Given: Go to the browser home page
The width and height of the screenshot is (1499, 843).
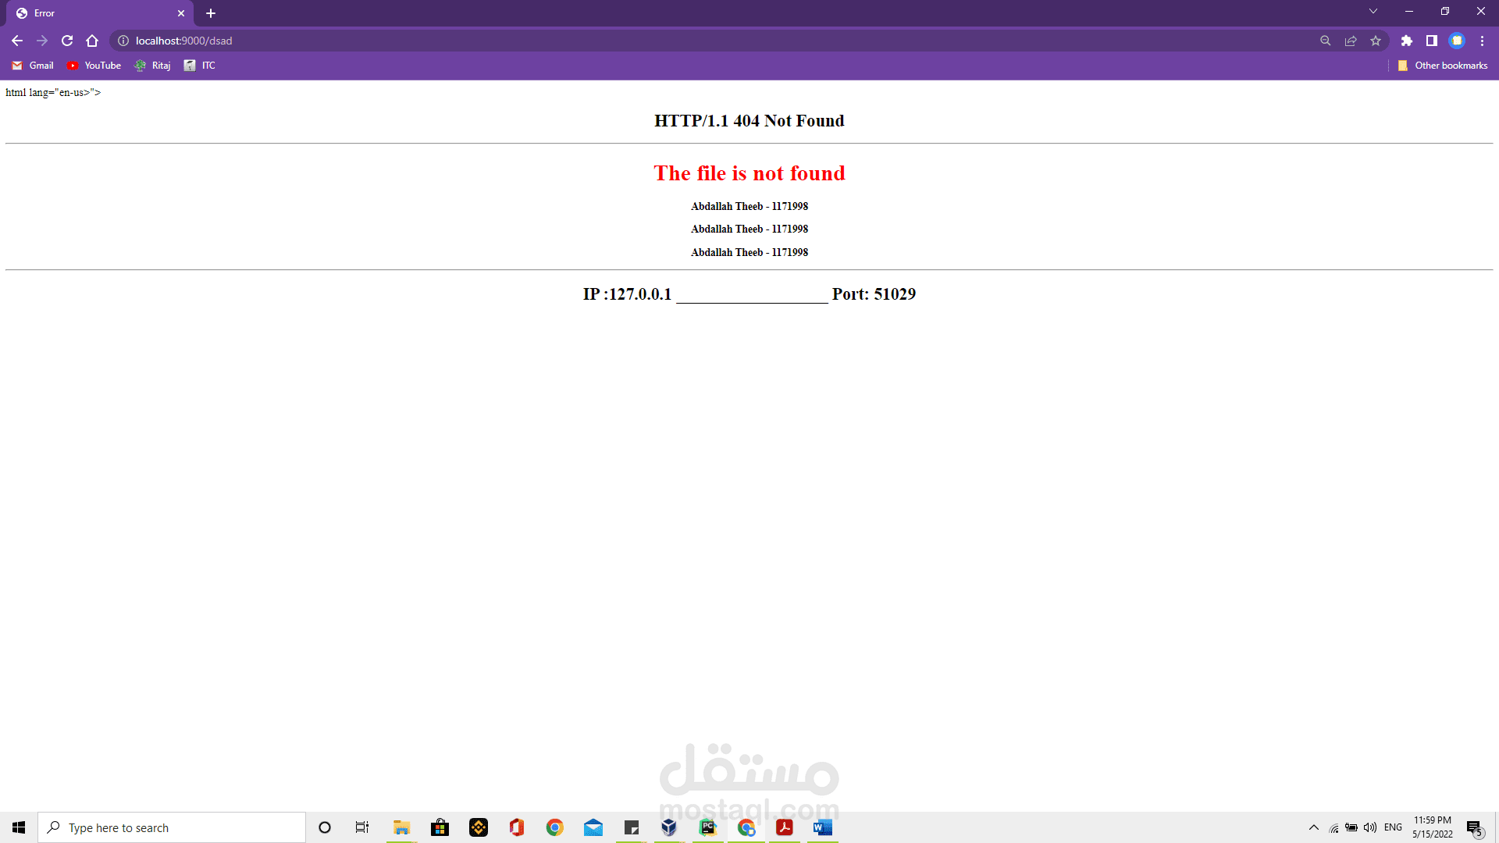Looking at the screenshot, I should point(92,41).
